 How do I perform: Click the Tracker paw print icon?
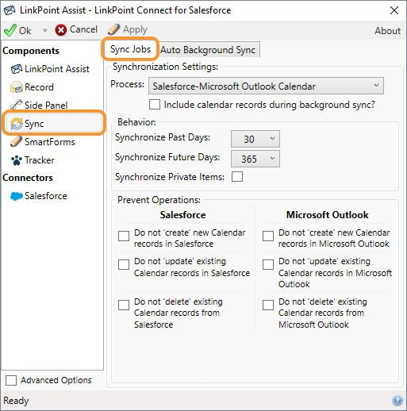[x=17, y=160]
